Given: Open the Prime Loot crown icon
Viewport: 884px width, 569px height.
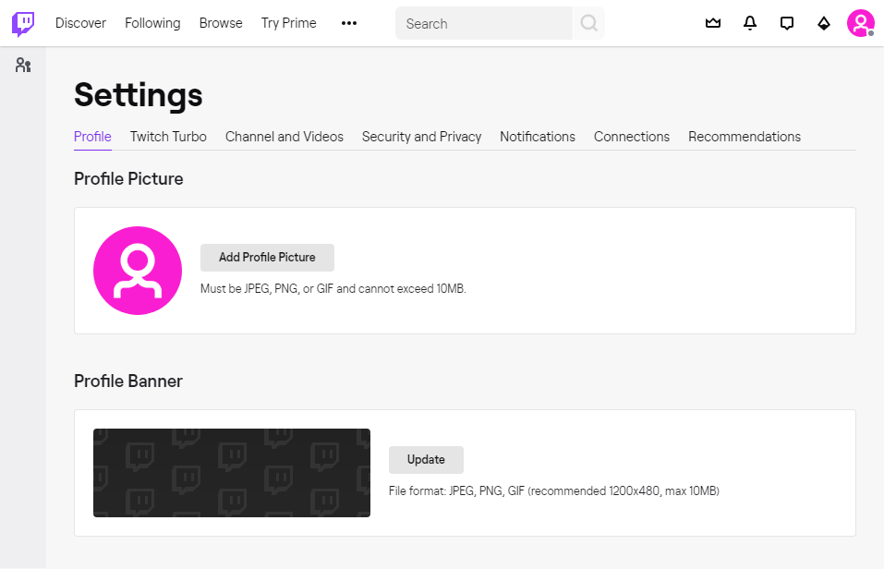Looking at the screenshot, I should 712,23.
